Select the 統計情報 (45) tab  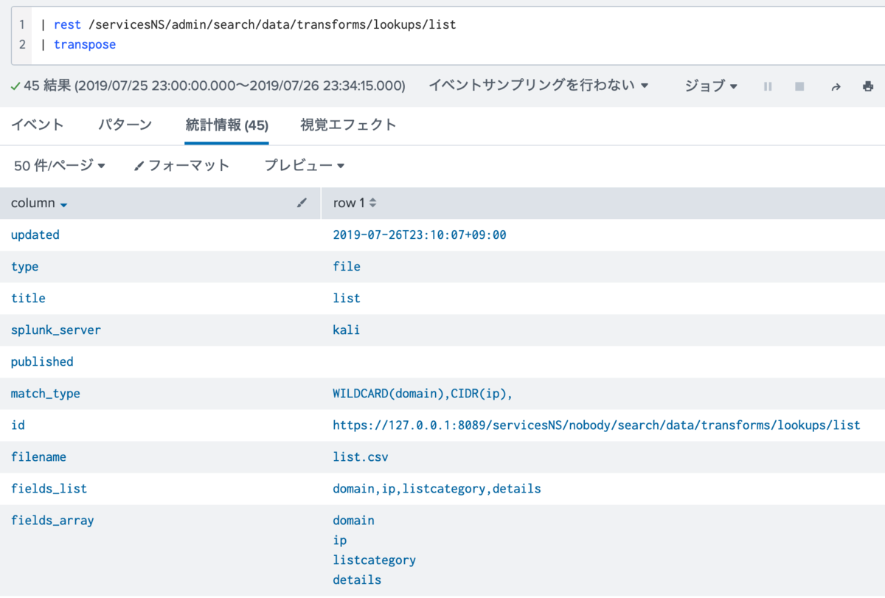[227, 125]
